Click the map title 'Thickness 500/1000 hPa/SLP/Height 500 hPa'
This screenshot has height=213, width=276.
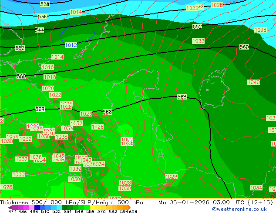71,202
